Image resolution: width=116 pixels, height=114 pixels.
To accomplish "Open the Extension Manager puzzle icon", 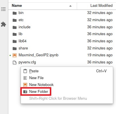I will click(x=3, y=24).
